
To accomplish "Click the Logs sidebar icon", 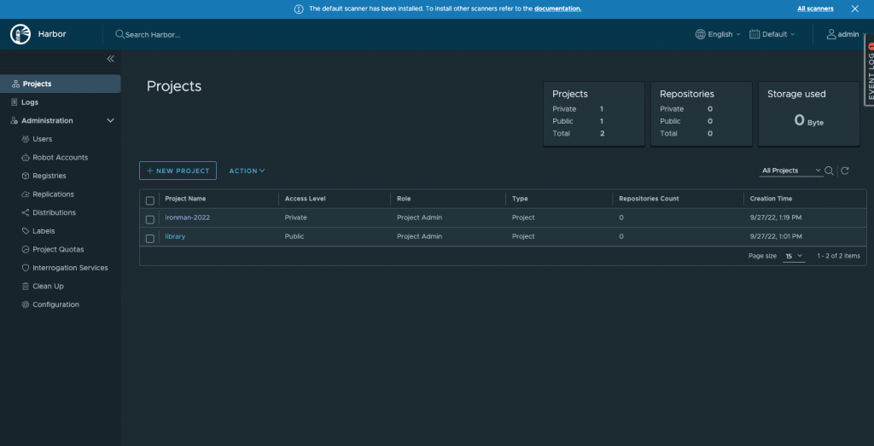I will pyautogui.click(x=15, y=102).
